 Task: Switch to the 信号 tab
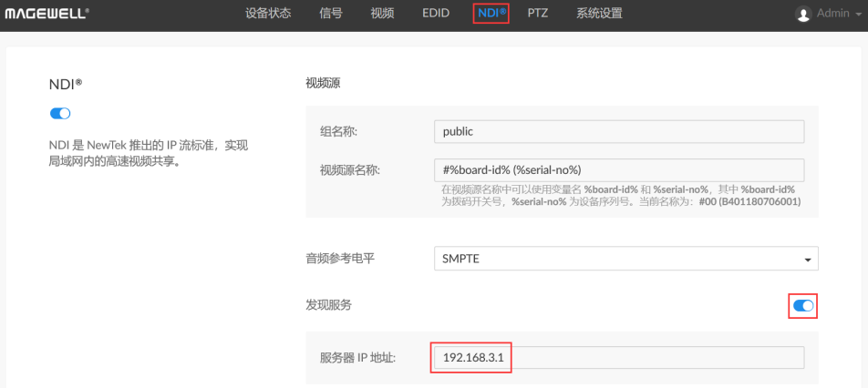coord(331,14)
